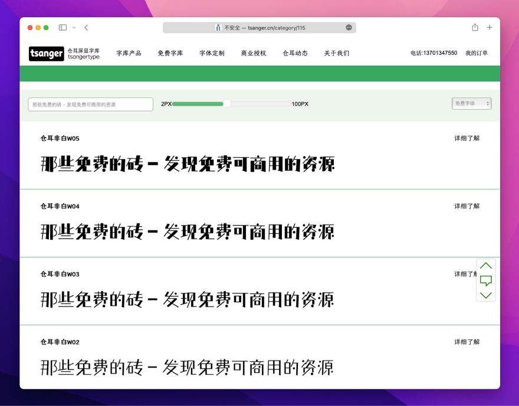
Task: Click the tsanger logo in the header
Action: [x=46, y=54]
